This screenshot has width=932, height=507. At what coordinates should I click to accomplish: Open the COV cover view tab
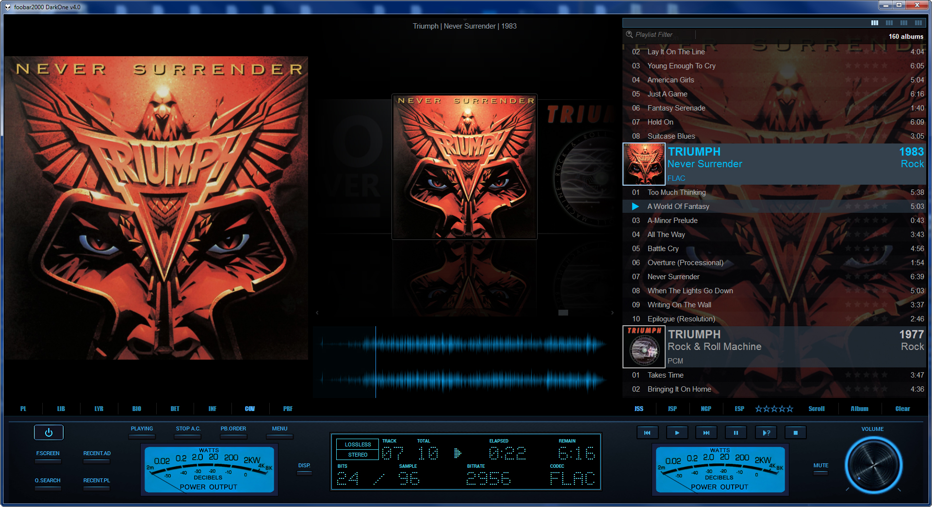250,409
